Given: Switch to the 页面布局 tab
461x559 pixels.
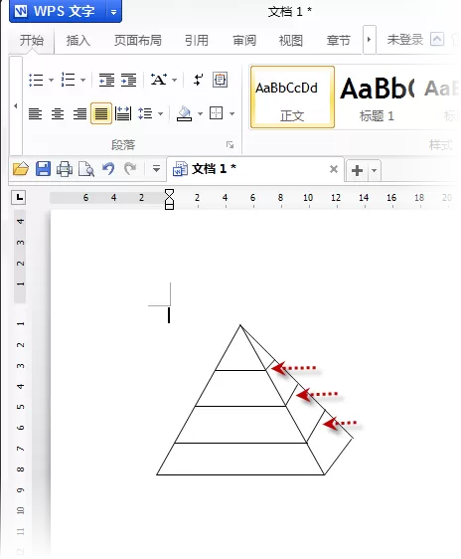Looking at the screenshot, I should (138, 40).
